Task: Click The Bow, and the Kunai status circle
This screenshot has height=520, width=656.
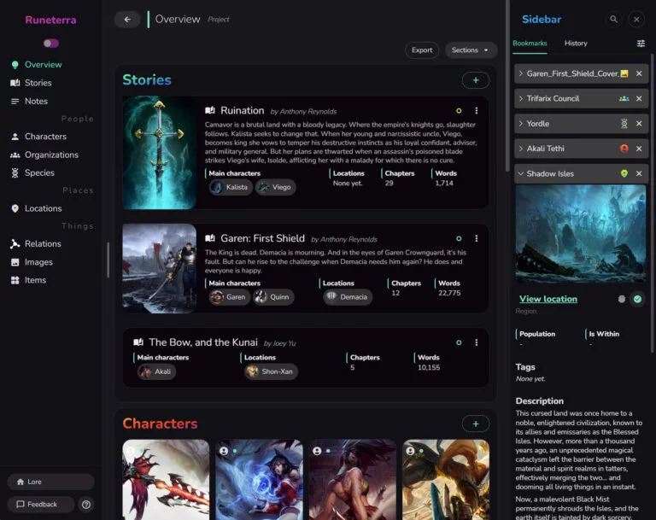Action: click(x=459, y=342)
